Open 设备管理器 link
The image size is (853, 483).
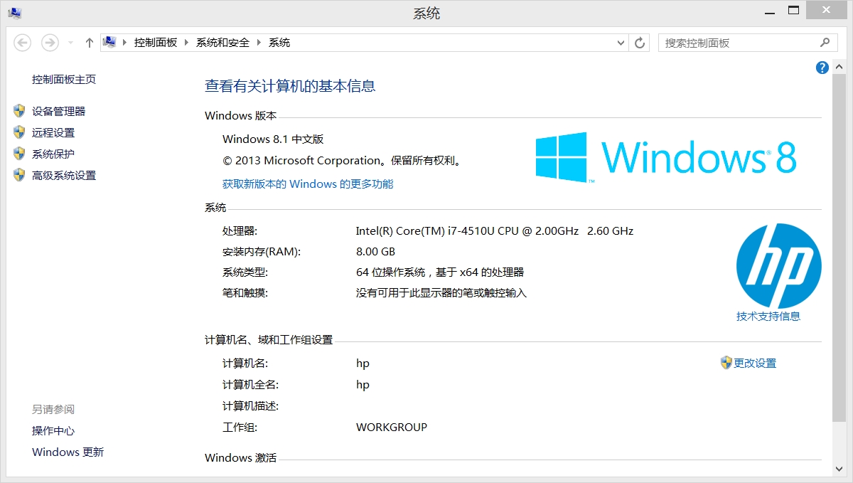tap(58, 112)
